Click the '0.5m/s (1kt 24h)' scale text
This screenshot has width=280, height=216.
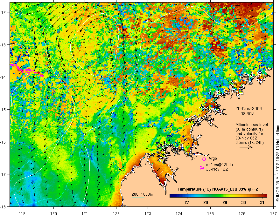(x=249, y=143)
